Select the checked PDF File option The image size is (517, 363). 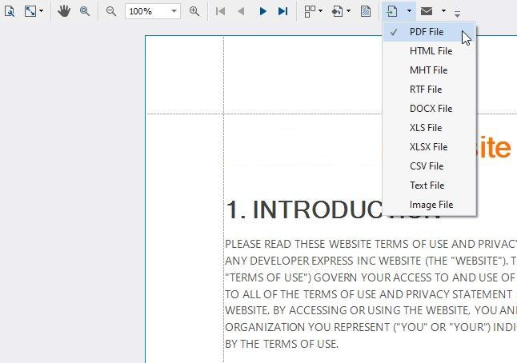click(x=426, y=32)
